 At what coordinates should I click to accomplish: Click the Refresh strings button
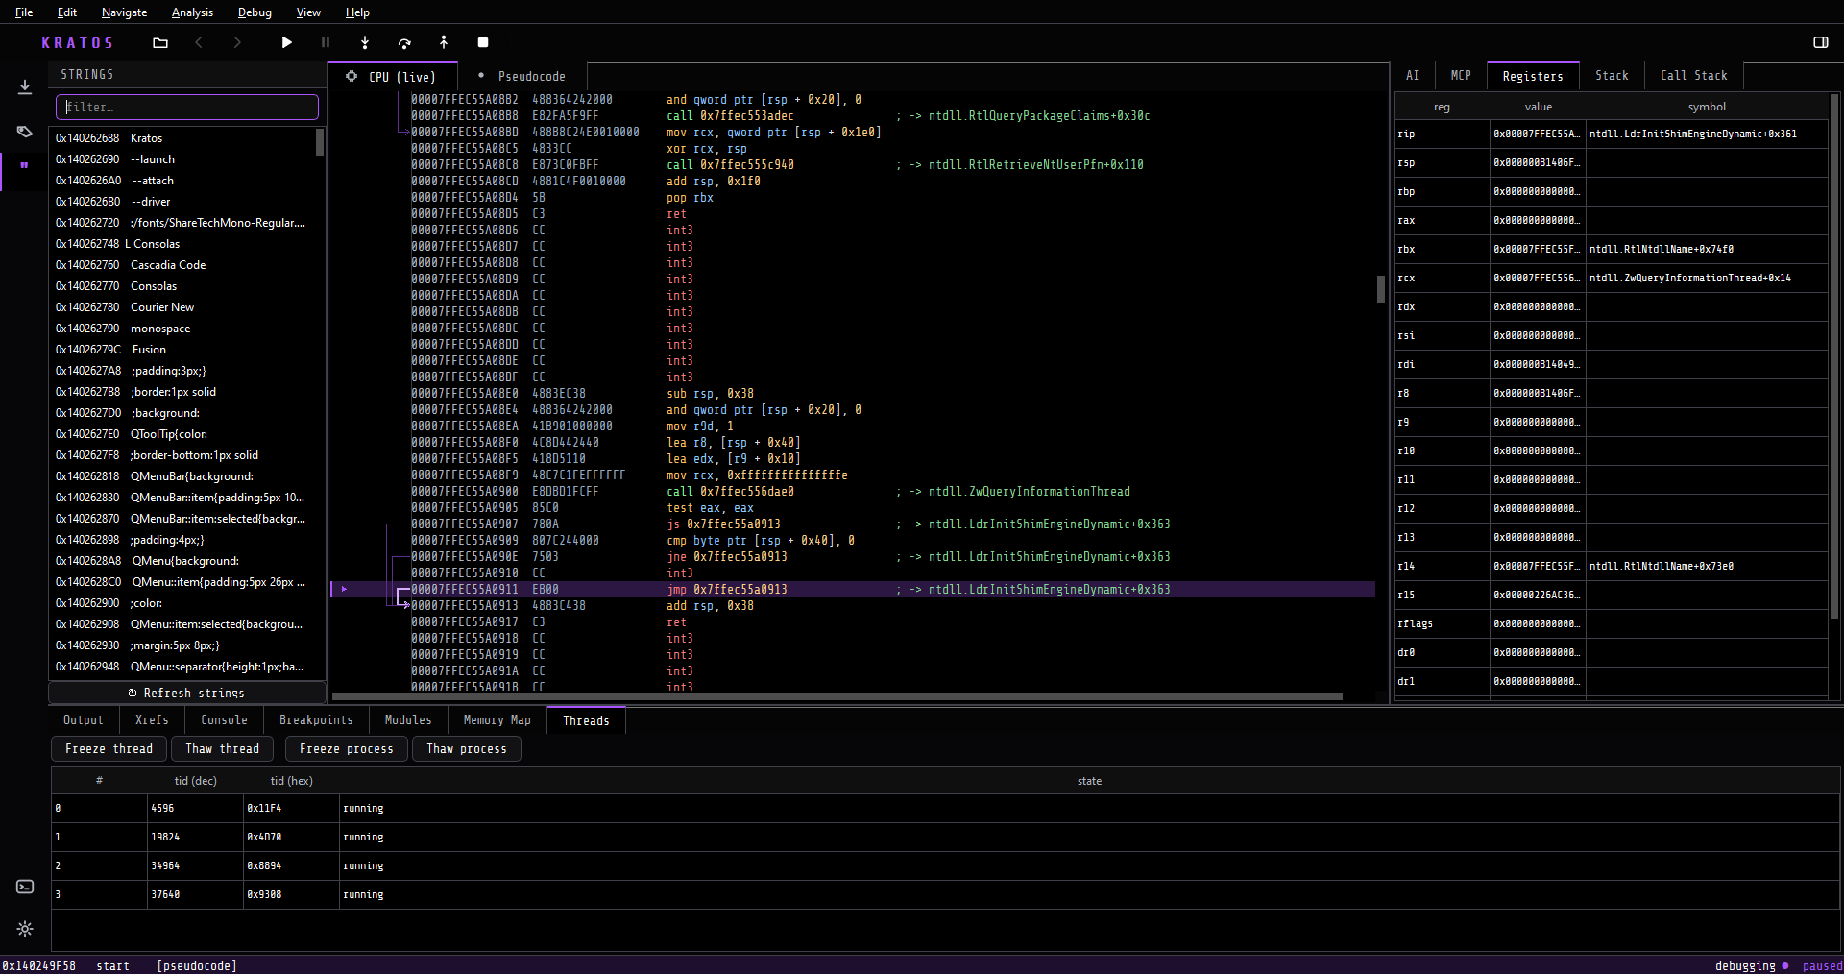[187, 693]
